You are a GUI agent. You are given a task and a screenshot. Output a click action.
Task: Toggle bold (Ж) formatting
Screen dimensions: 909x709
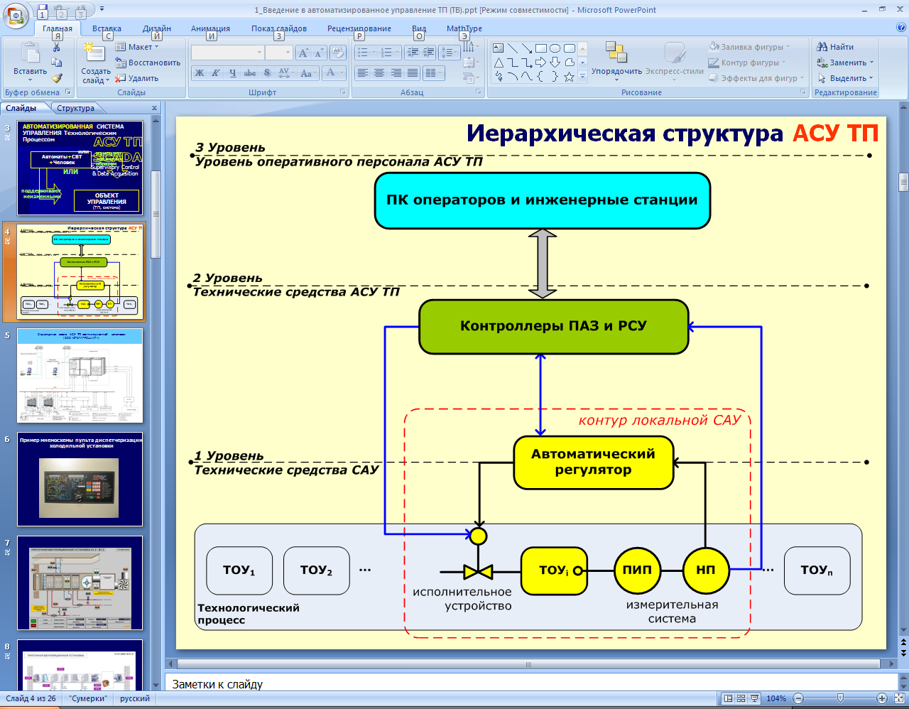click(x=200, y=73)
